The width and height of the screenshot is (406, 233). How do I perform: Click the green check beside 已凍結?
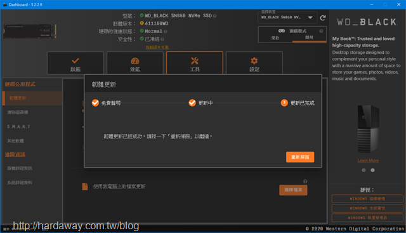(141, 39)
